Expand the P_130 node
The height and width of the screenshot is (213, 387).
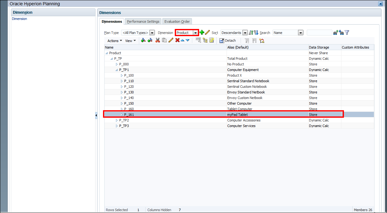(122, 92)
